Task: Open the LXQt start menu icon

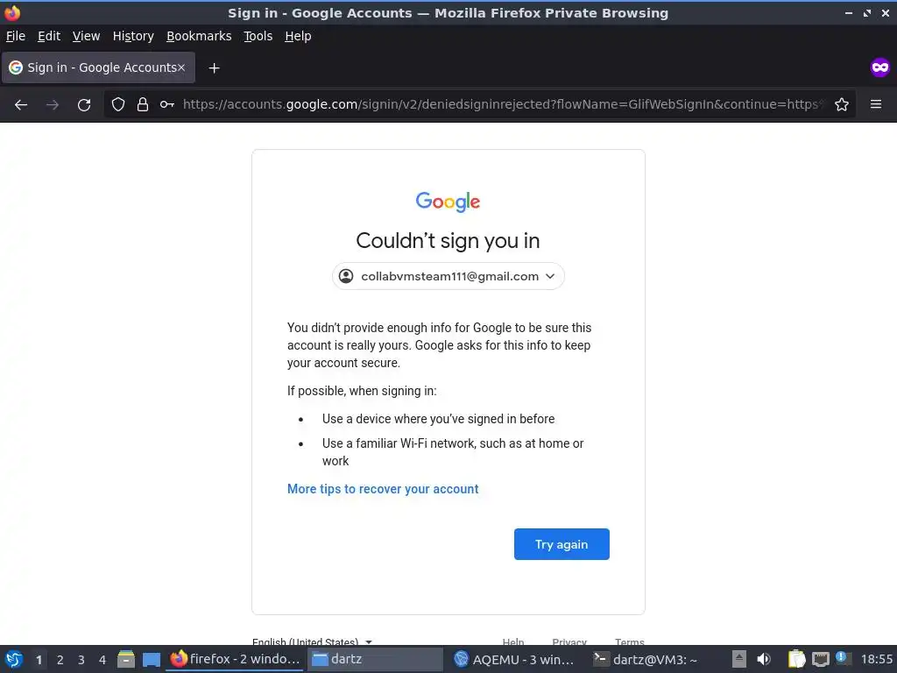Action: [x=14, y=659]
